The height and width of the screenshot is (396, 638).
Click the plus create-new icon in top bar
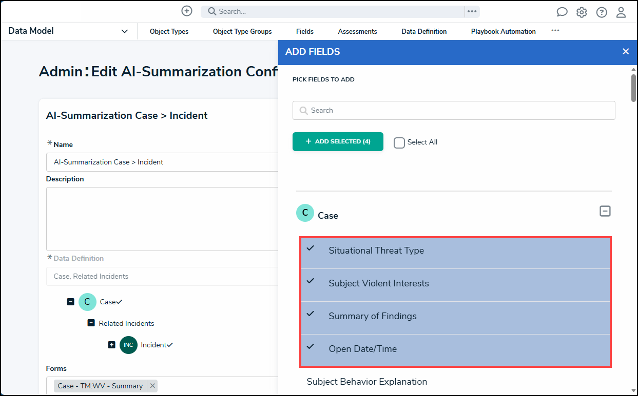point(187,11)
